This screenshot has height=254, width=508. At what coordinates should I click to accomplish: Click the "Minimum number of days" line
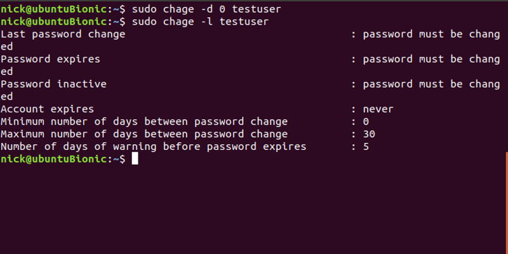(x=144, y=121)
